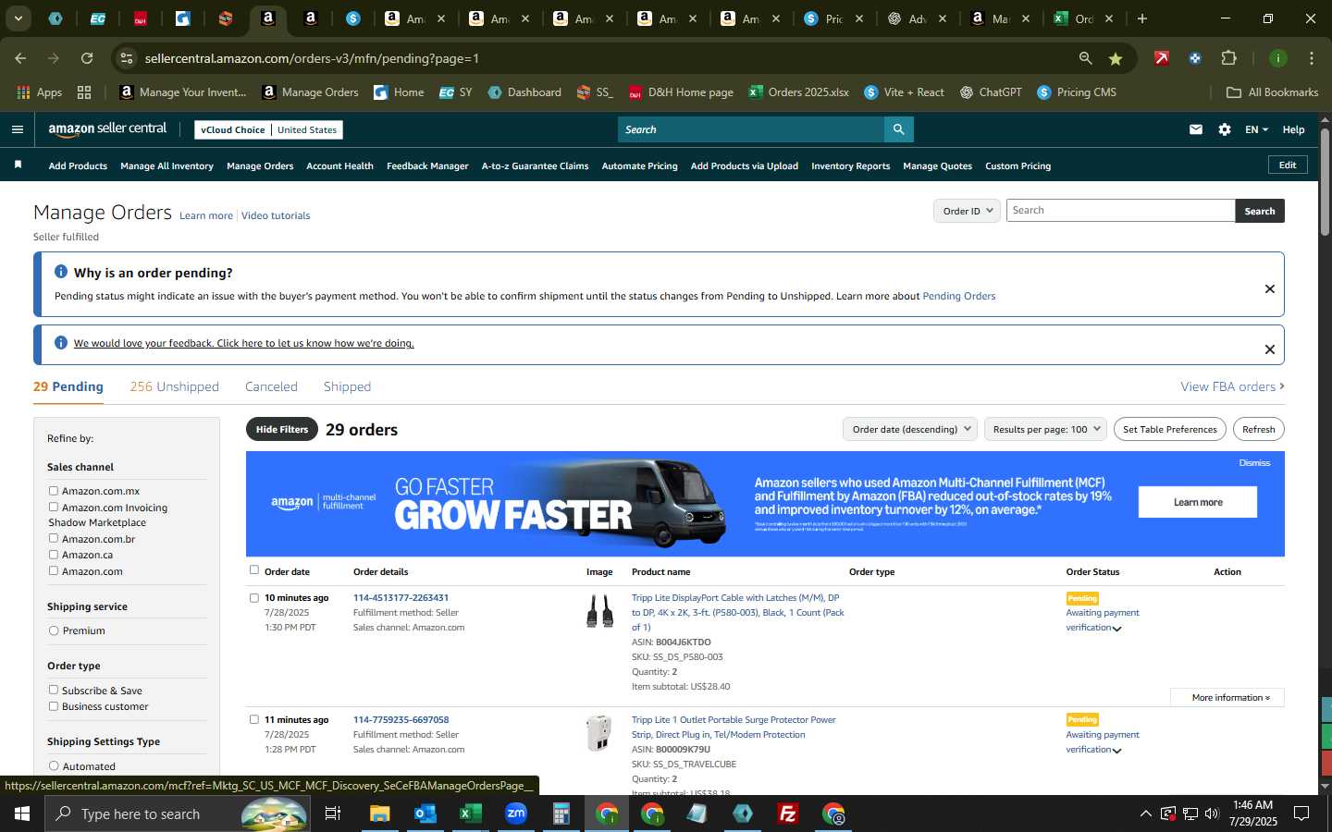The height and width of the screenshot is (832, 1332).
Task: Open Zoom from the taskbar
Action: tap(515, 814)
